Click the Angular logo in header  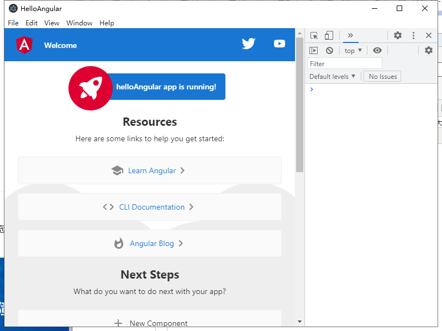click(x=24, y=45)
